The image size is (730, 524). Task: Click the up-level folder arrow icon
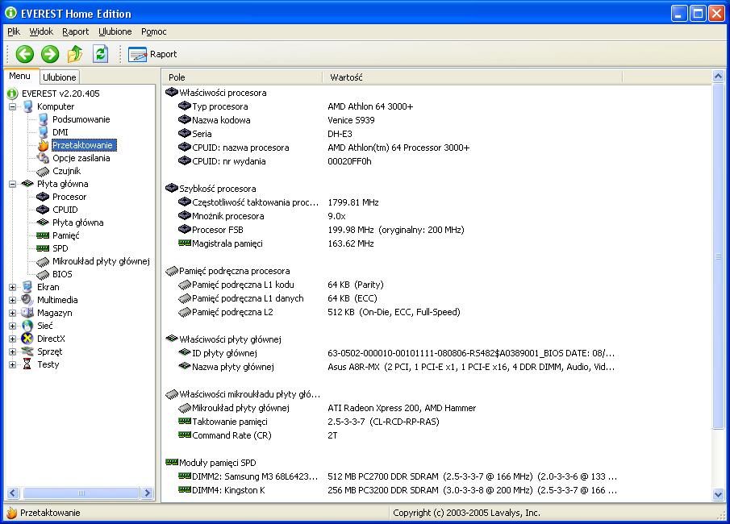pyautogui.click(x=75, y=54)
